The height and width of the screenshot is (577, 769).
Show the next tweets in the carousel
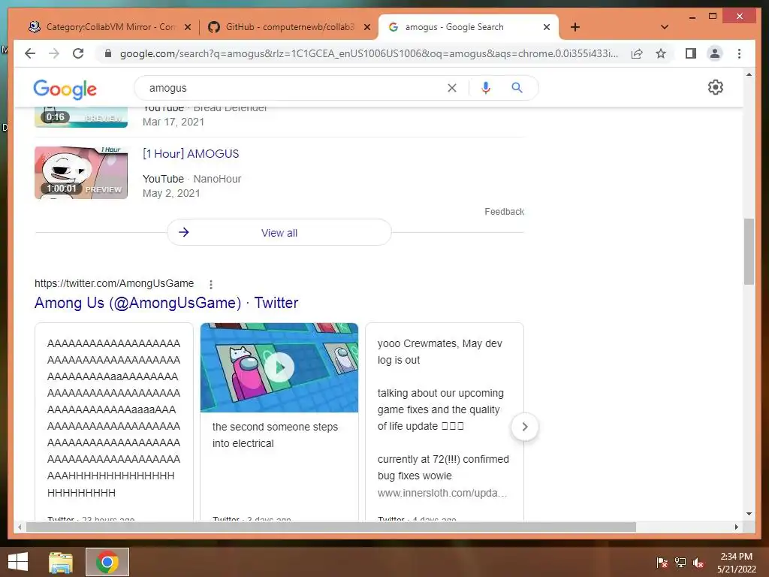524,427
